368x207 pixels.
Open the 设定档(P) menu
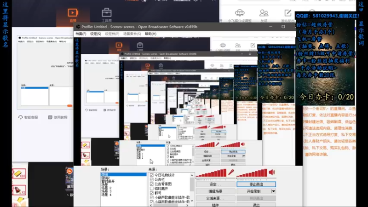(x=112, y=34)
